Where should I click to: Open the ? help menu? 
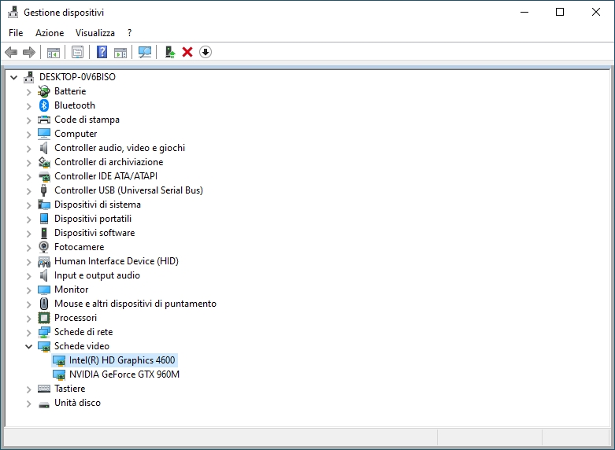coord(129,33)
